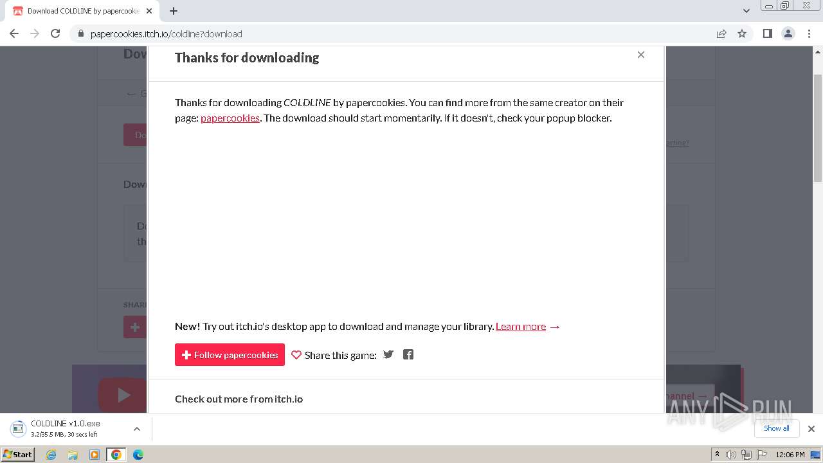823x463 pixels.
Task: Open Action Center flag icon
Action: [762, 455]
